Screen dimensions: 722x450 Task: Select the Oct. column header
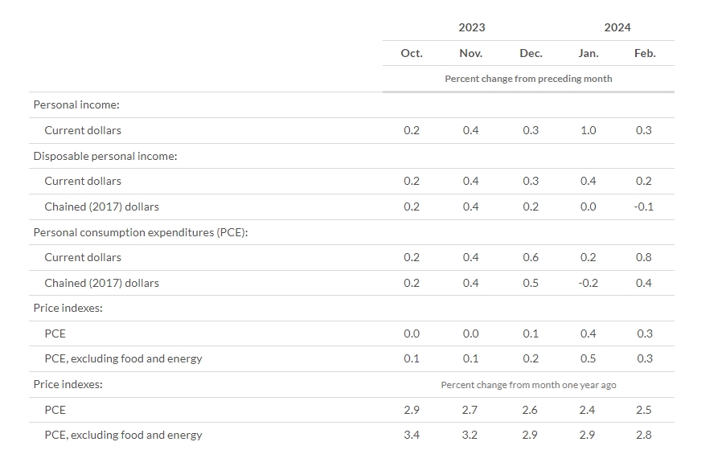[x=412, y=53]
